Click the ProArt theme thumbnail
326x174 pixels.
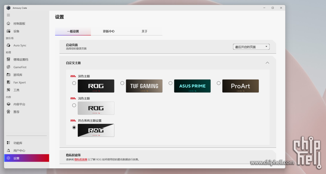coord(241,86)
